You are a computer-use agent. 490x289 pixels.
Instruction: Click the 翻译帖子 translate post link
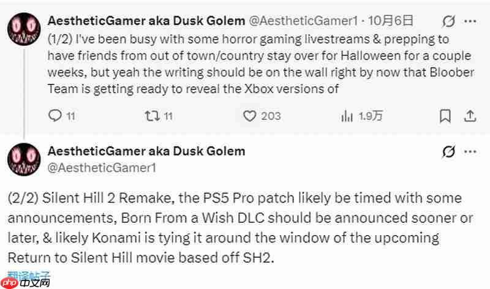click(28, 276)
